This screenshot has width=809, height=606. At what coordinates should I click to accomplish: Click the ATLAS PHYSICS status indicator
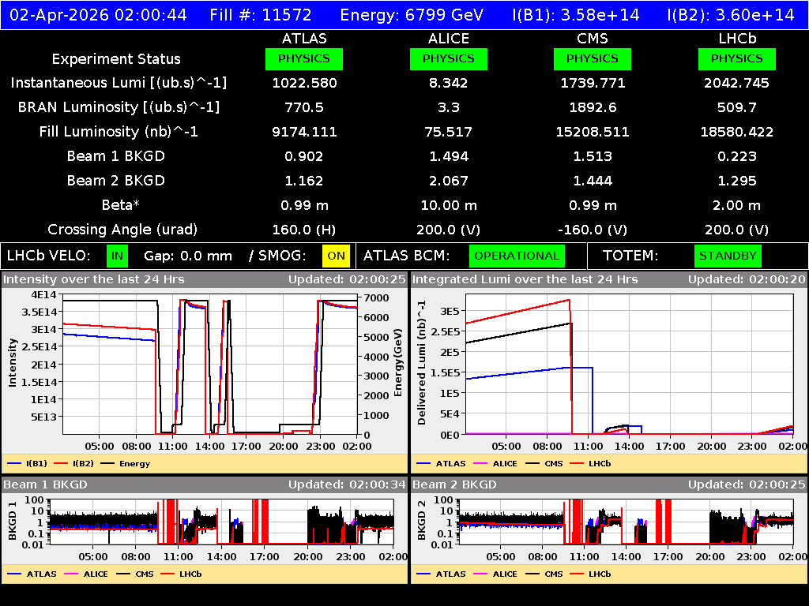pyautogui.click(x=304, y=58)
